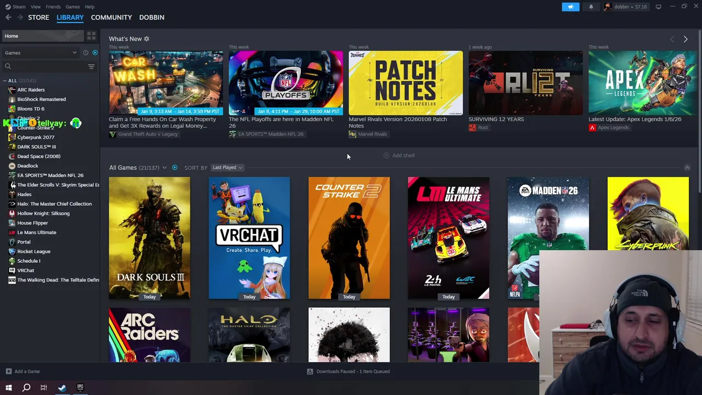Select Cyberpunk 2077 in sidebar list
702x395 pixels.
(36, 137)
